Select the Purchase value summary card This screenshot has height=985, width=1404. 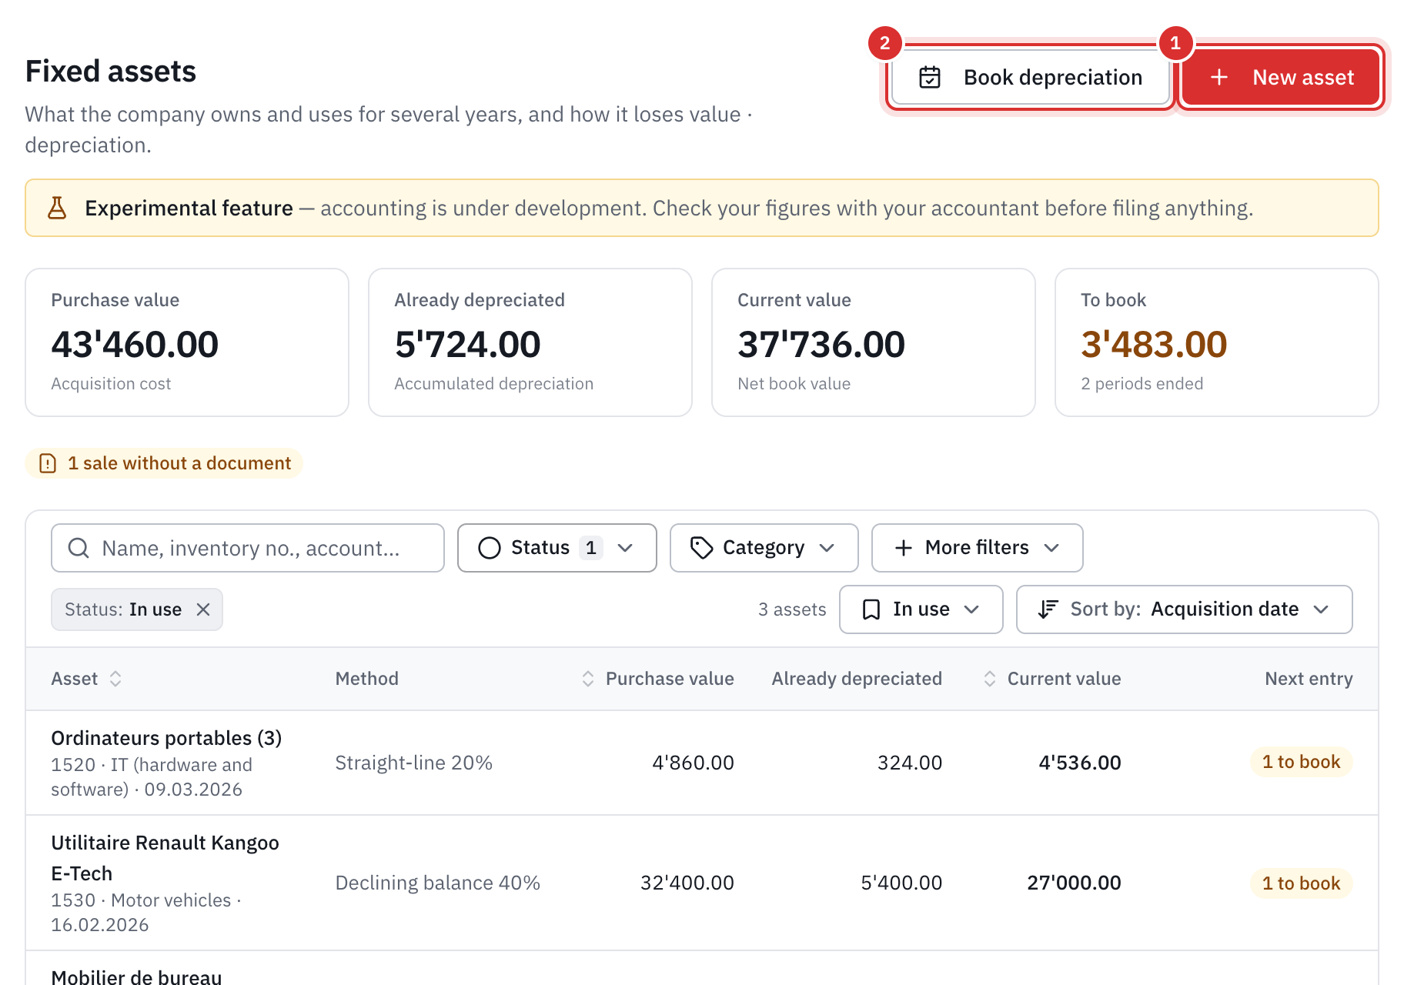click(x=187, y=342)
